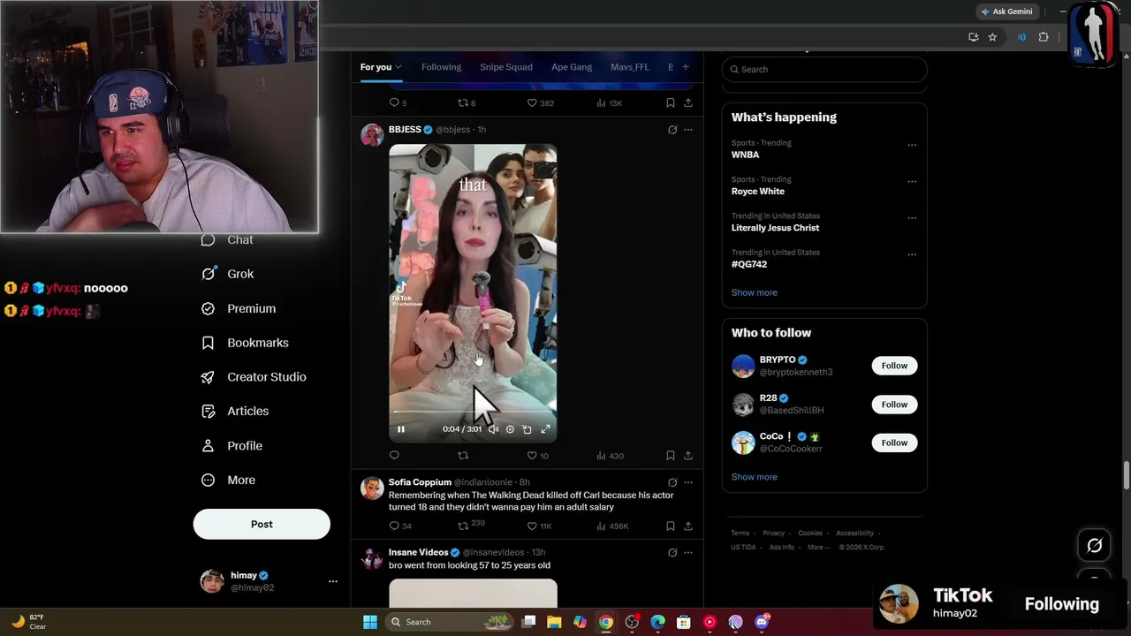Open Grok action on Insane Videos post
The height and width of the screenshot is (636, 1131).
coord(672,553)
